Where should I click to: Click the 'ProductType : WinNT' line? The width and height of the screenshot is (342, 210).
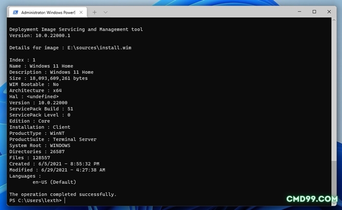pos(37,133)
